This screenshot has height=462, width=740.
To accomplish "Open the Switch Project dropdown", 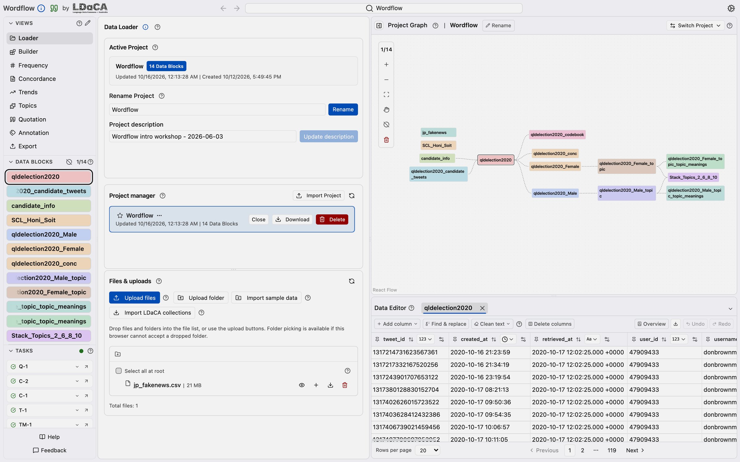I will (696, 26).
